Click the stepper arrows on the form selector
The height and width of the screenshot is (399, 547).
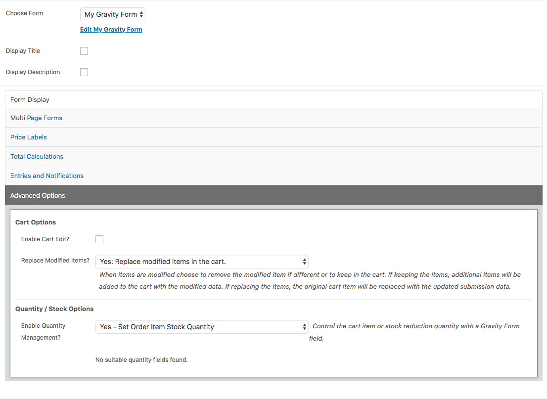141,14
